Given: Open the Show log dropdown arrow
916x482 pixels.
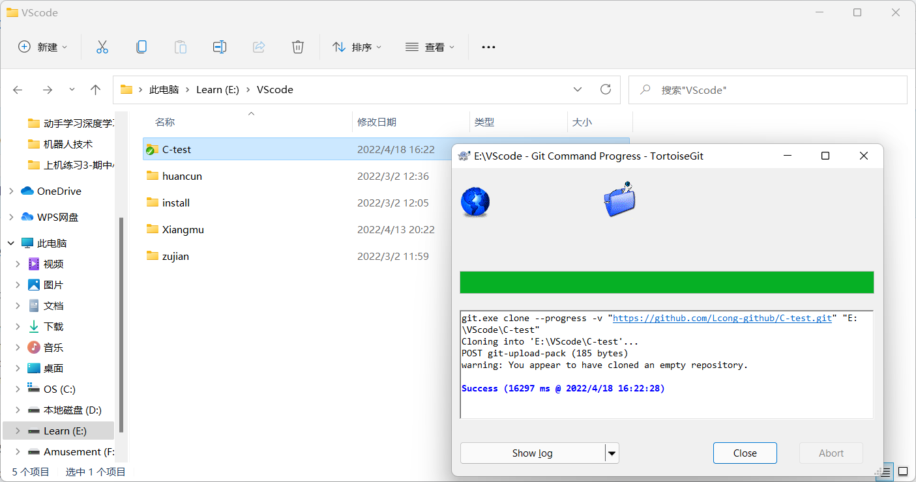Looking at the screenshot, I should 612,453.
